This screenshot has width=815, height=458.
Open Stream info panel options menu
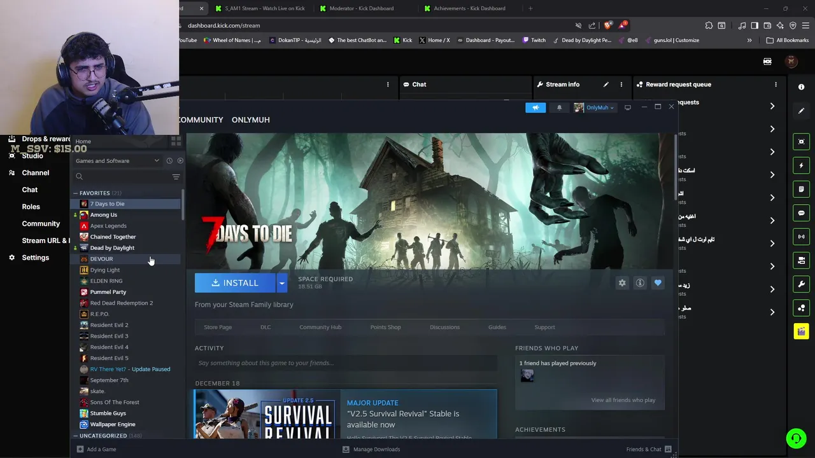click(621, 85)
